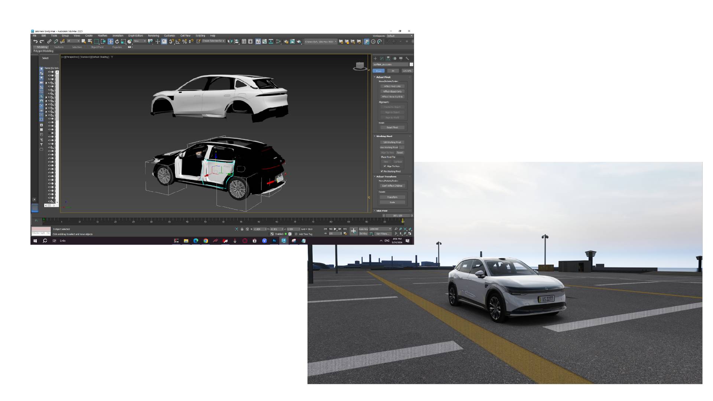Toggle the Align To View checkbox
Viewport: 713px width, 401px height.
pos(385,166)
